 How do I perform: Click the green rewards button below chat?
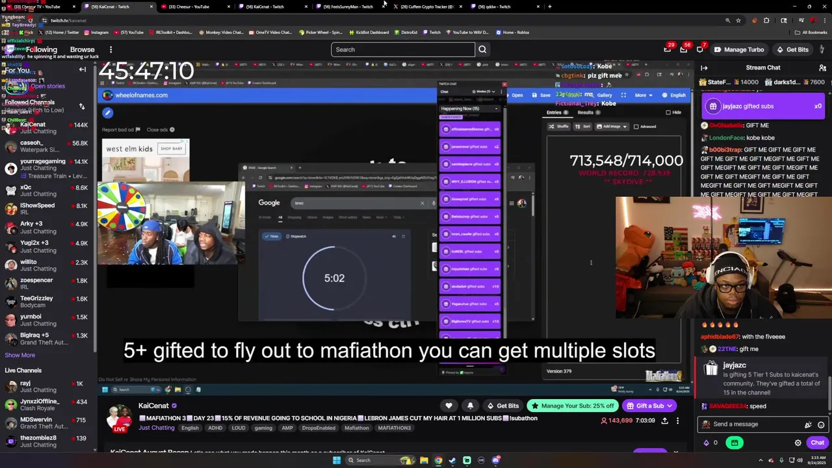(734, 443)
